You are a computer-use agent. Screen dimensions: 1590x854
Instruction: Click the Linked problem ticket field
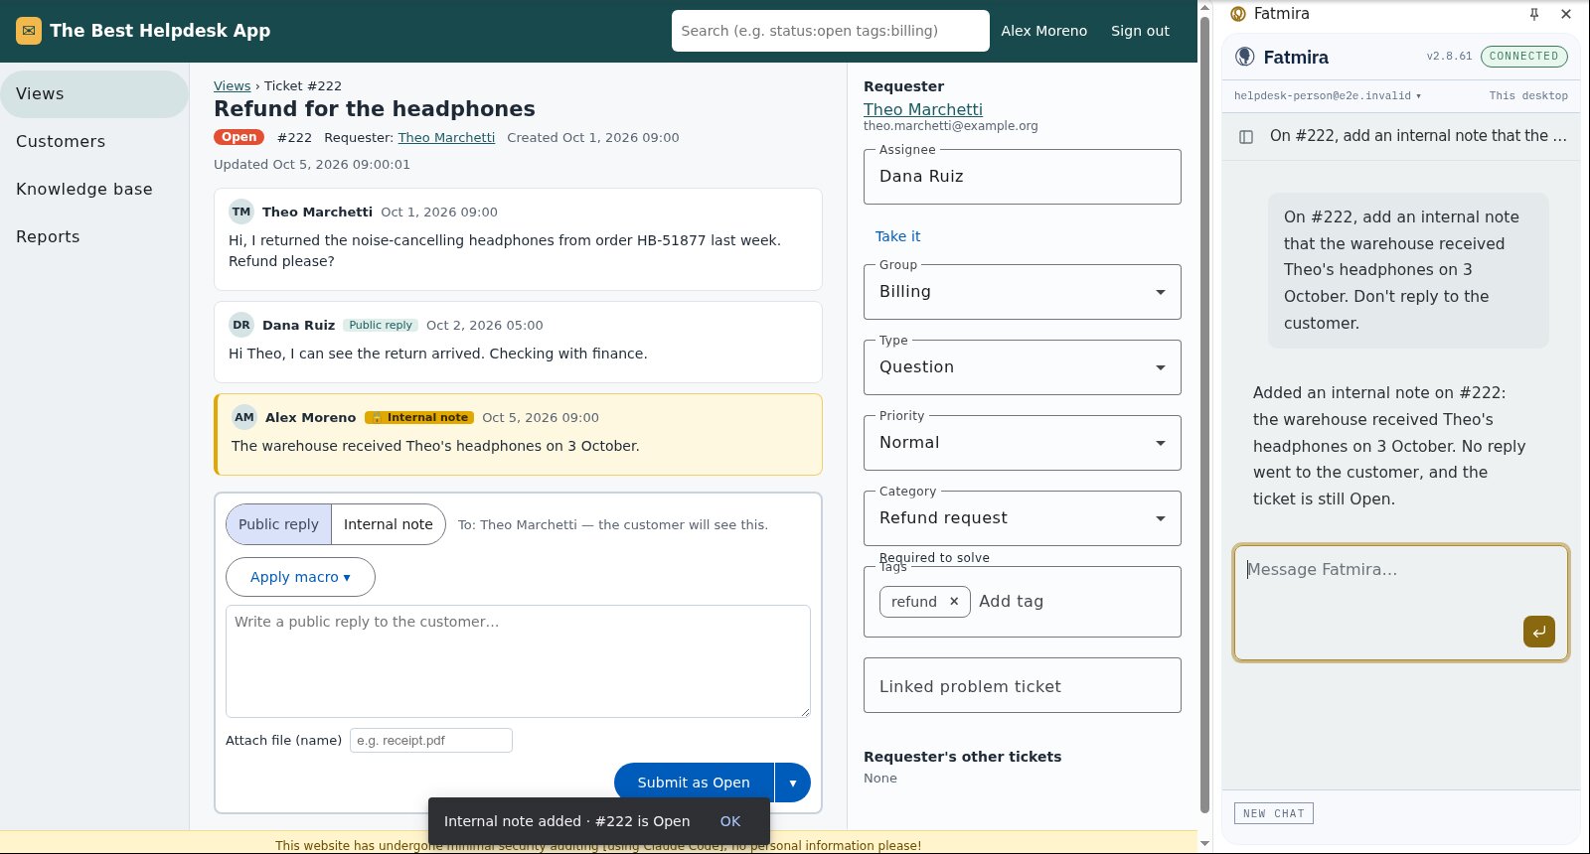click(x=1023, y=685)
